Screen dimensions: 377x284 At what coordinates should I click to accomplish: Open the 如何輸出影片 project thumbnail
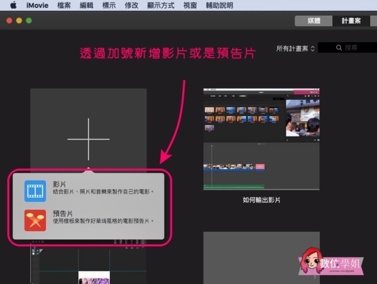261,138
